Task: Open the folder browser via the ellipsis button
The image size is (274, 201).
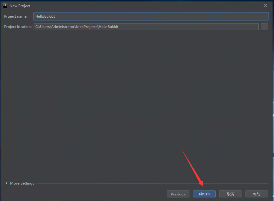Action: pos(264,27)
